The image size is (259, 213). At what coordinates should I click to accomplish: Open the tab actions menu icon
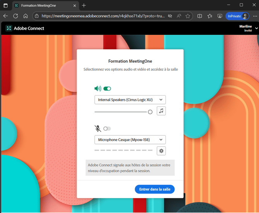click(6, 5)
